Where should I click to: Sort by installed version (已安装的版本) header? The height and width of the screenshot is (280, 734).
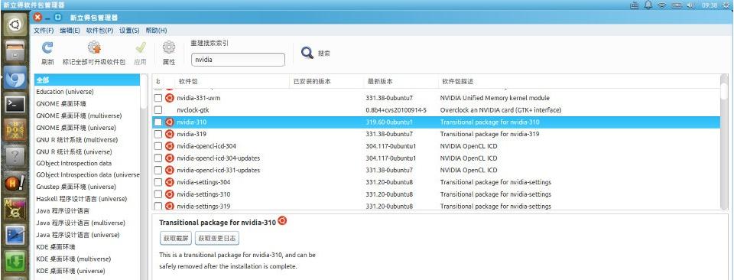pos(326,81)
